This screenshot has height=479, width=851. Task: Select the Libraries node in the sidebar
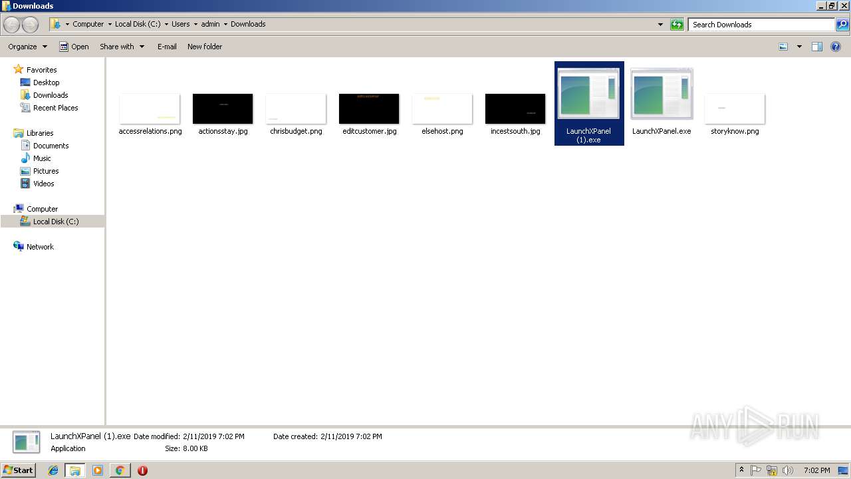pos(40,133)
